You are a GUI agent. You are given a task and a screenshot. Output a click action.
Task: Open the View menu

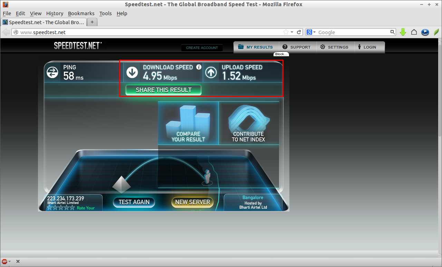[x=36, y=13]
